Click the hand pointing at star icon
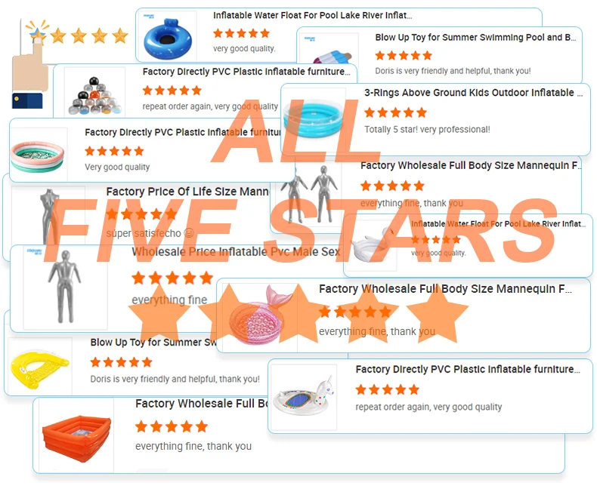597x492 pixels. (29, 65)
